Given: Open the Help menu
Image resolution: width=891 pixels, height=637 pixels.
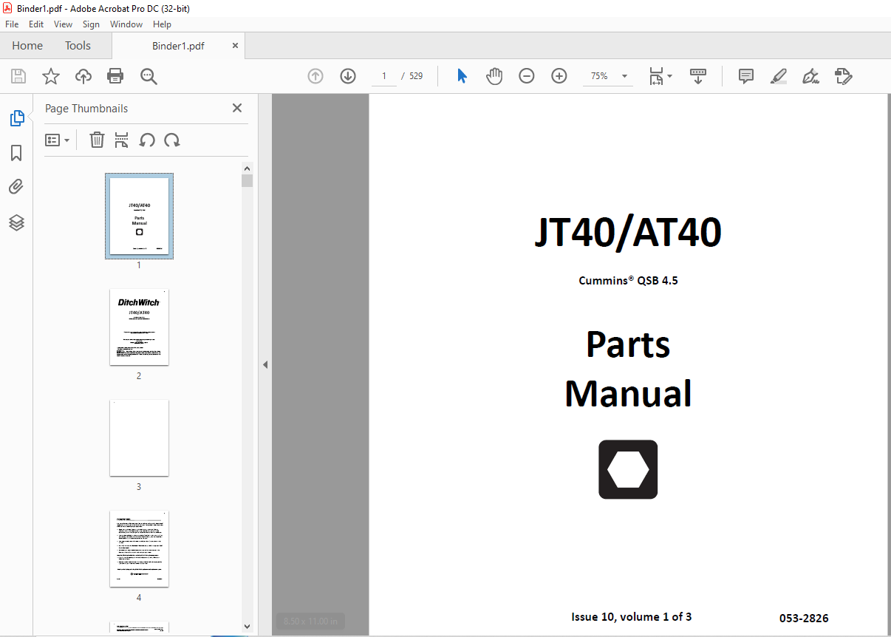Looking at the screenshot, I should [x=163, y=24].
